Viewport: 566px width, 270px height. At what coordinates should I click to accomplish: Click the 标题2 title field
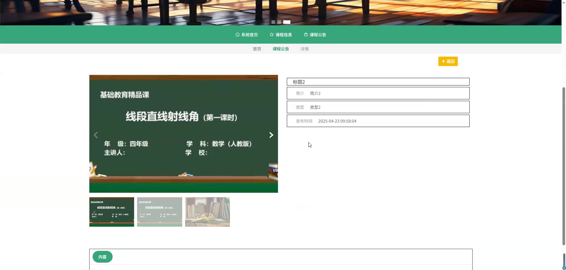378,82
